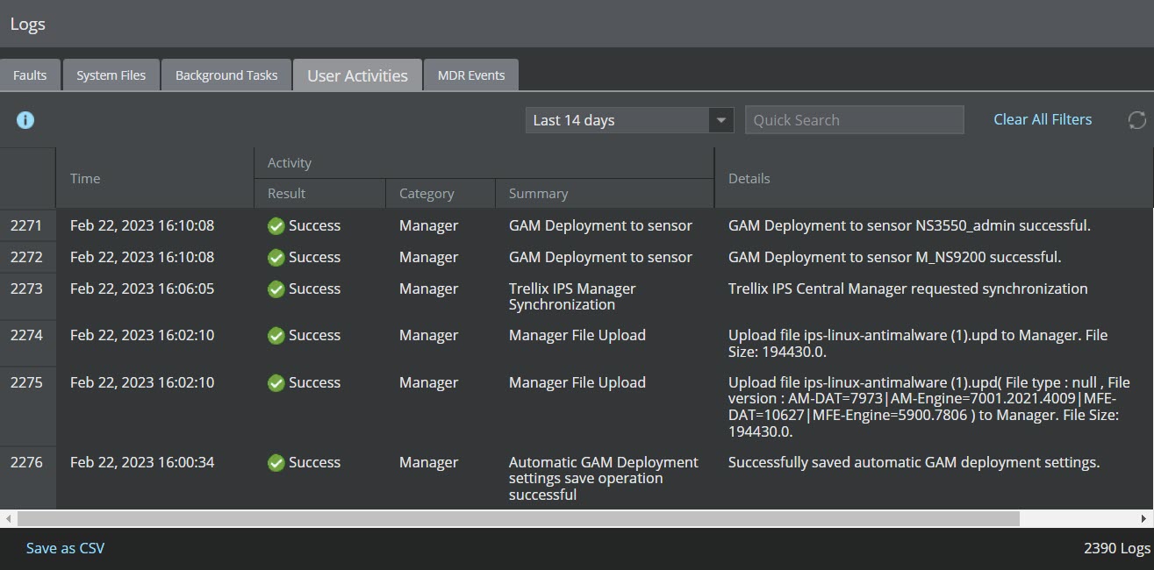Go to the Background Tasks tab
The height and width of the screenshot is (570, 1154).
226,75
